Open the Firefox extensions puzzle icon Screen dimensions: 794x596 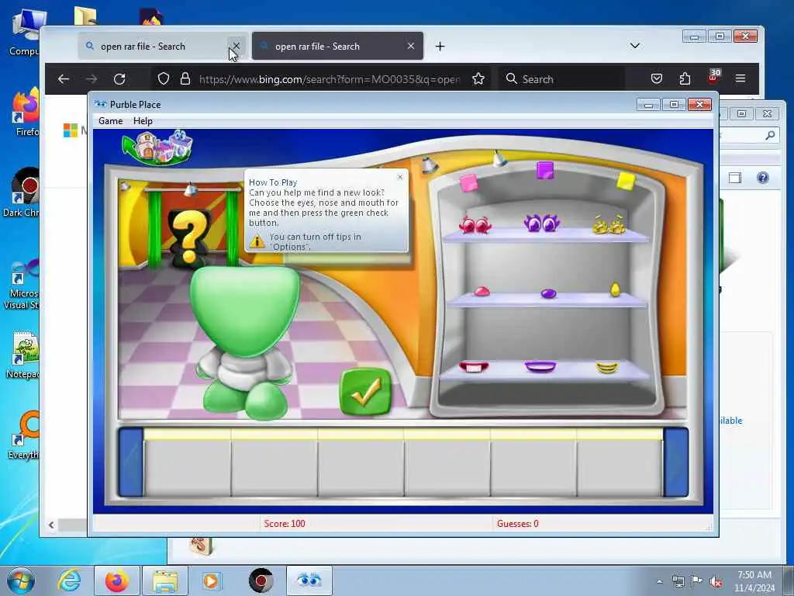(x=685, y=78)
